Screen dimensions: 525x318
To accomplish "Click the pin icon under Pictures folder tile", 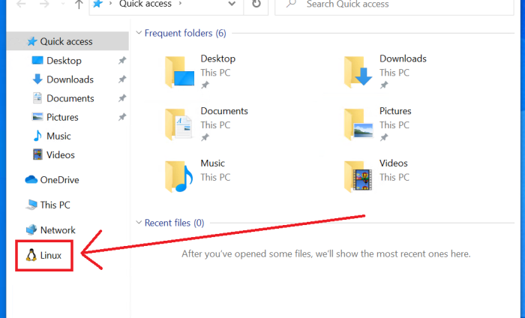I will click(x=384, y=137).
